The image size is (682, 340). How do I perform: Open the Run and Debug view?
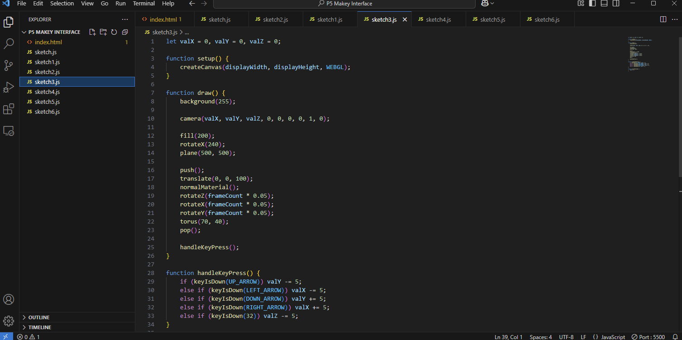[9, 87]
